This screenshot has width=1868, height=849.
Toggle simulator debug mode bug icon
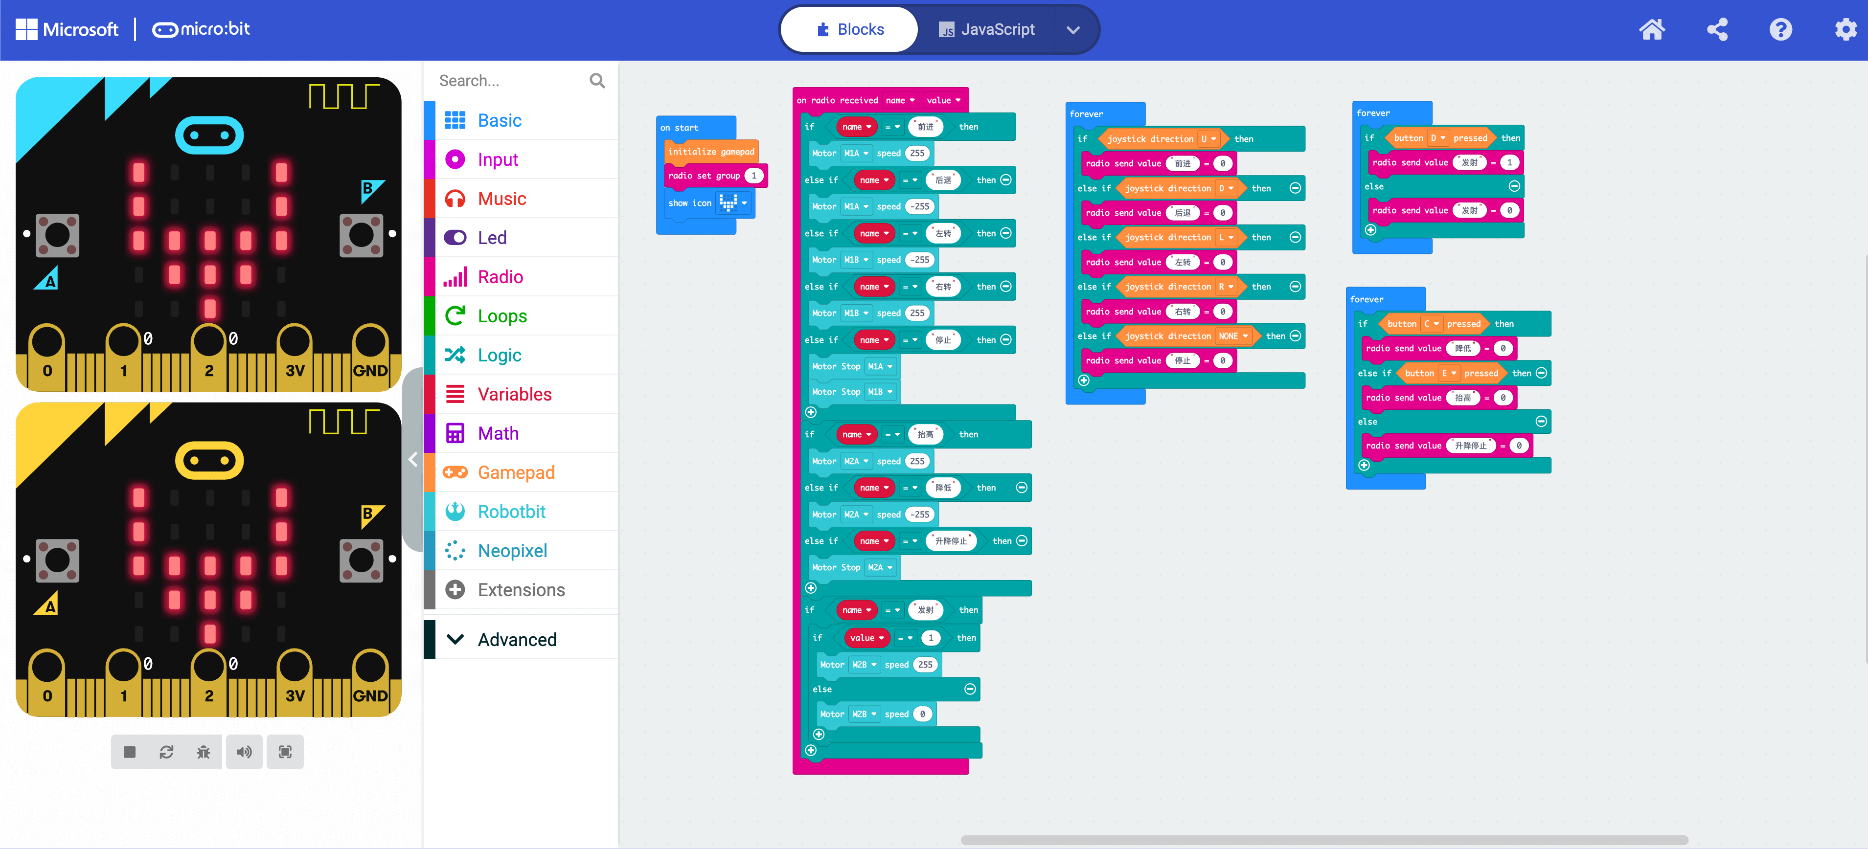(x=203, y=752)
